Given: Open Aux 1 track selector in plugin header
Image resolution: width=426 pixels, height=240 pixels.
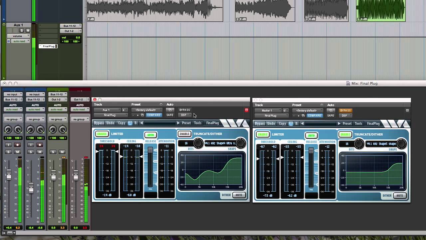Looking at the screenshot, I should pyautogui.click(x=107, y=110).
